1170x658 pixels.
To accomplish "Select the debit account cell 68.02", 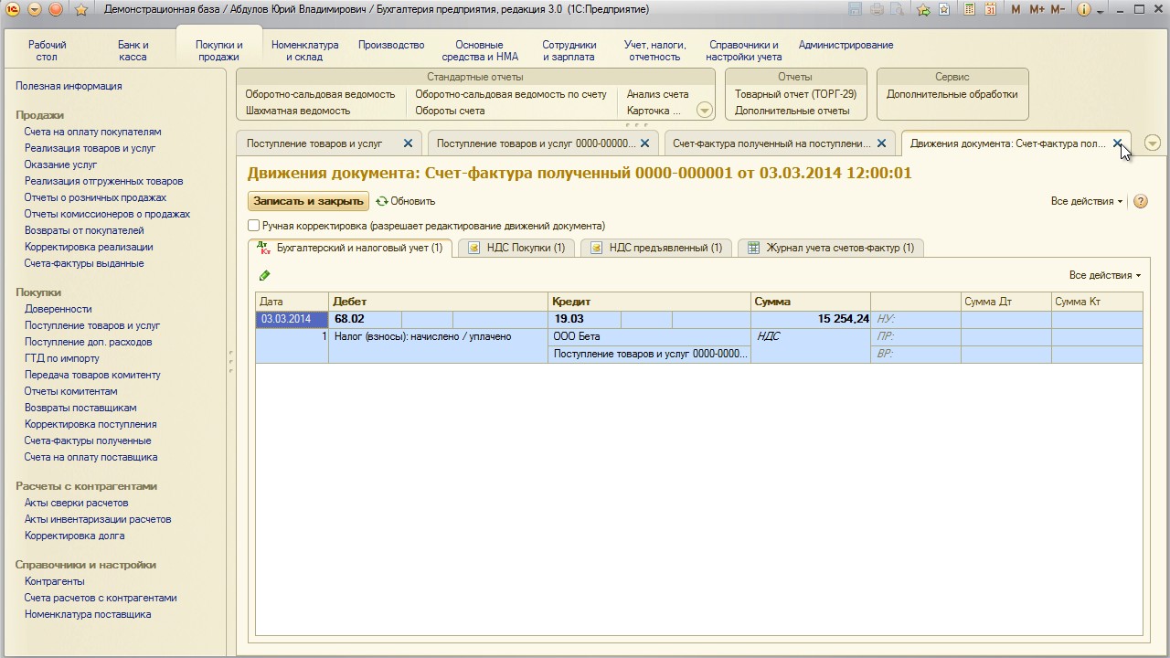I will (x=366, y=319).
